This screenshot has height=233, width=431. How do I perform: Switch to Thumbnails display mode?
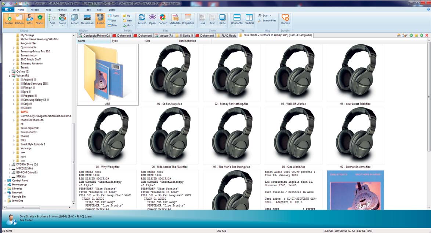click(x=87, y=20)
